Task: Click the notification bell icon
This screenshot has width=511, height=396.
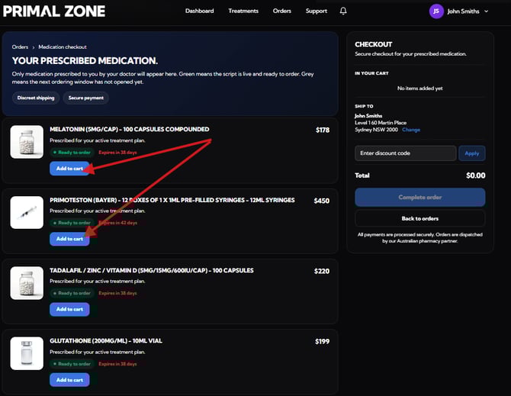Action: pos(343,11)
